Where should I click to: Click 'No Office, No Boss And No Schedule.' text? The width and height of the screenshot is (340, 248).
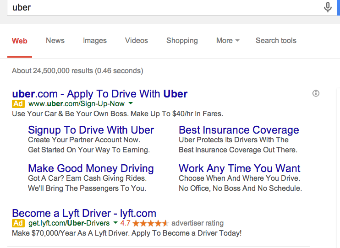coord(240,188)
